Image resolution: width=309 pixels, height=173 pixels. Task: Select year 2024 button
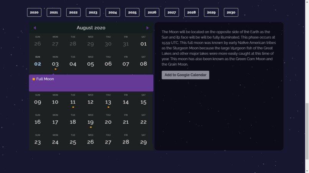pos(113,12)
